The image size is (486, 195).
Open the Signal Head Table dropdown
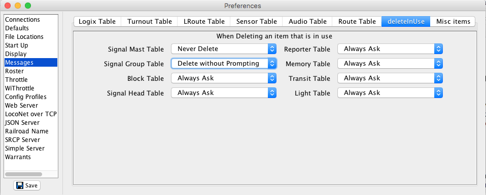[224, 93]
